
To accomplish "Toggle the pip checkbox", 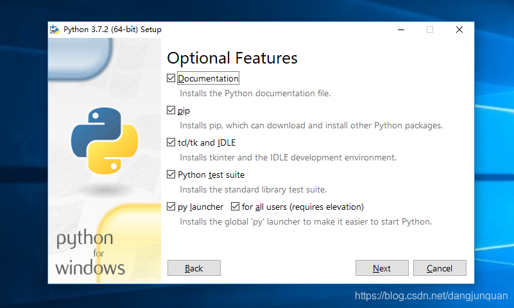I will [171, 110].
